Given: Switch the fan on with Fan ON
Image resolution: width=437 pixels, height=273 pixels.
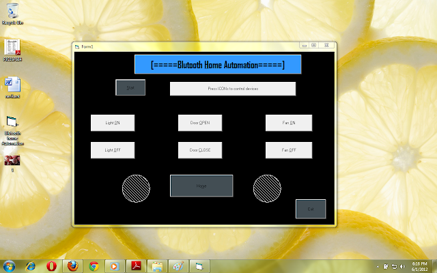Looking at the screenshot, I should click(289, 123).
